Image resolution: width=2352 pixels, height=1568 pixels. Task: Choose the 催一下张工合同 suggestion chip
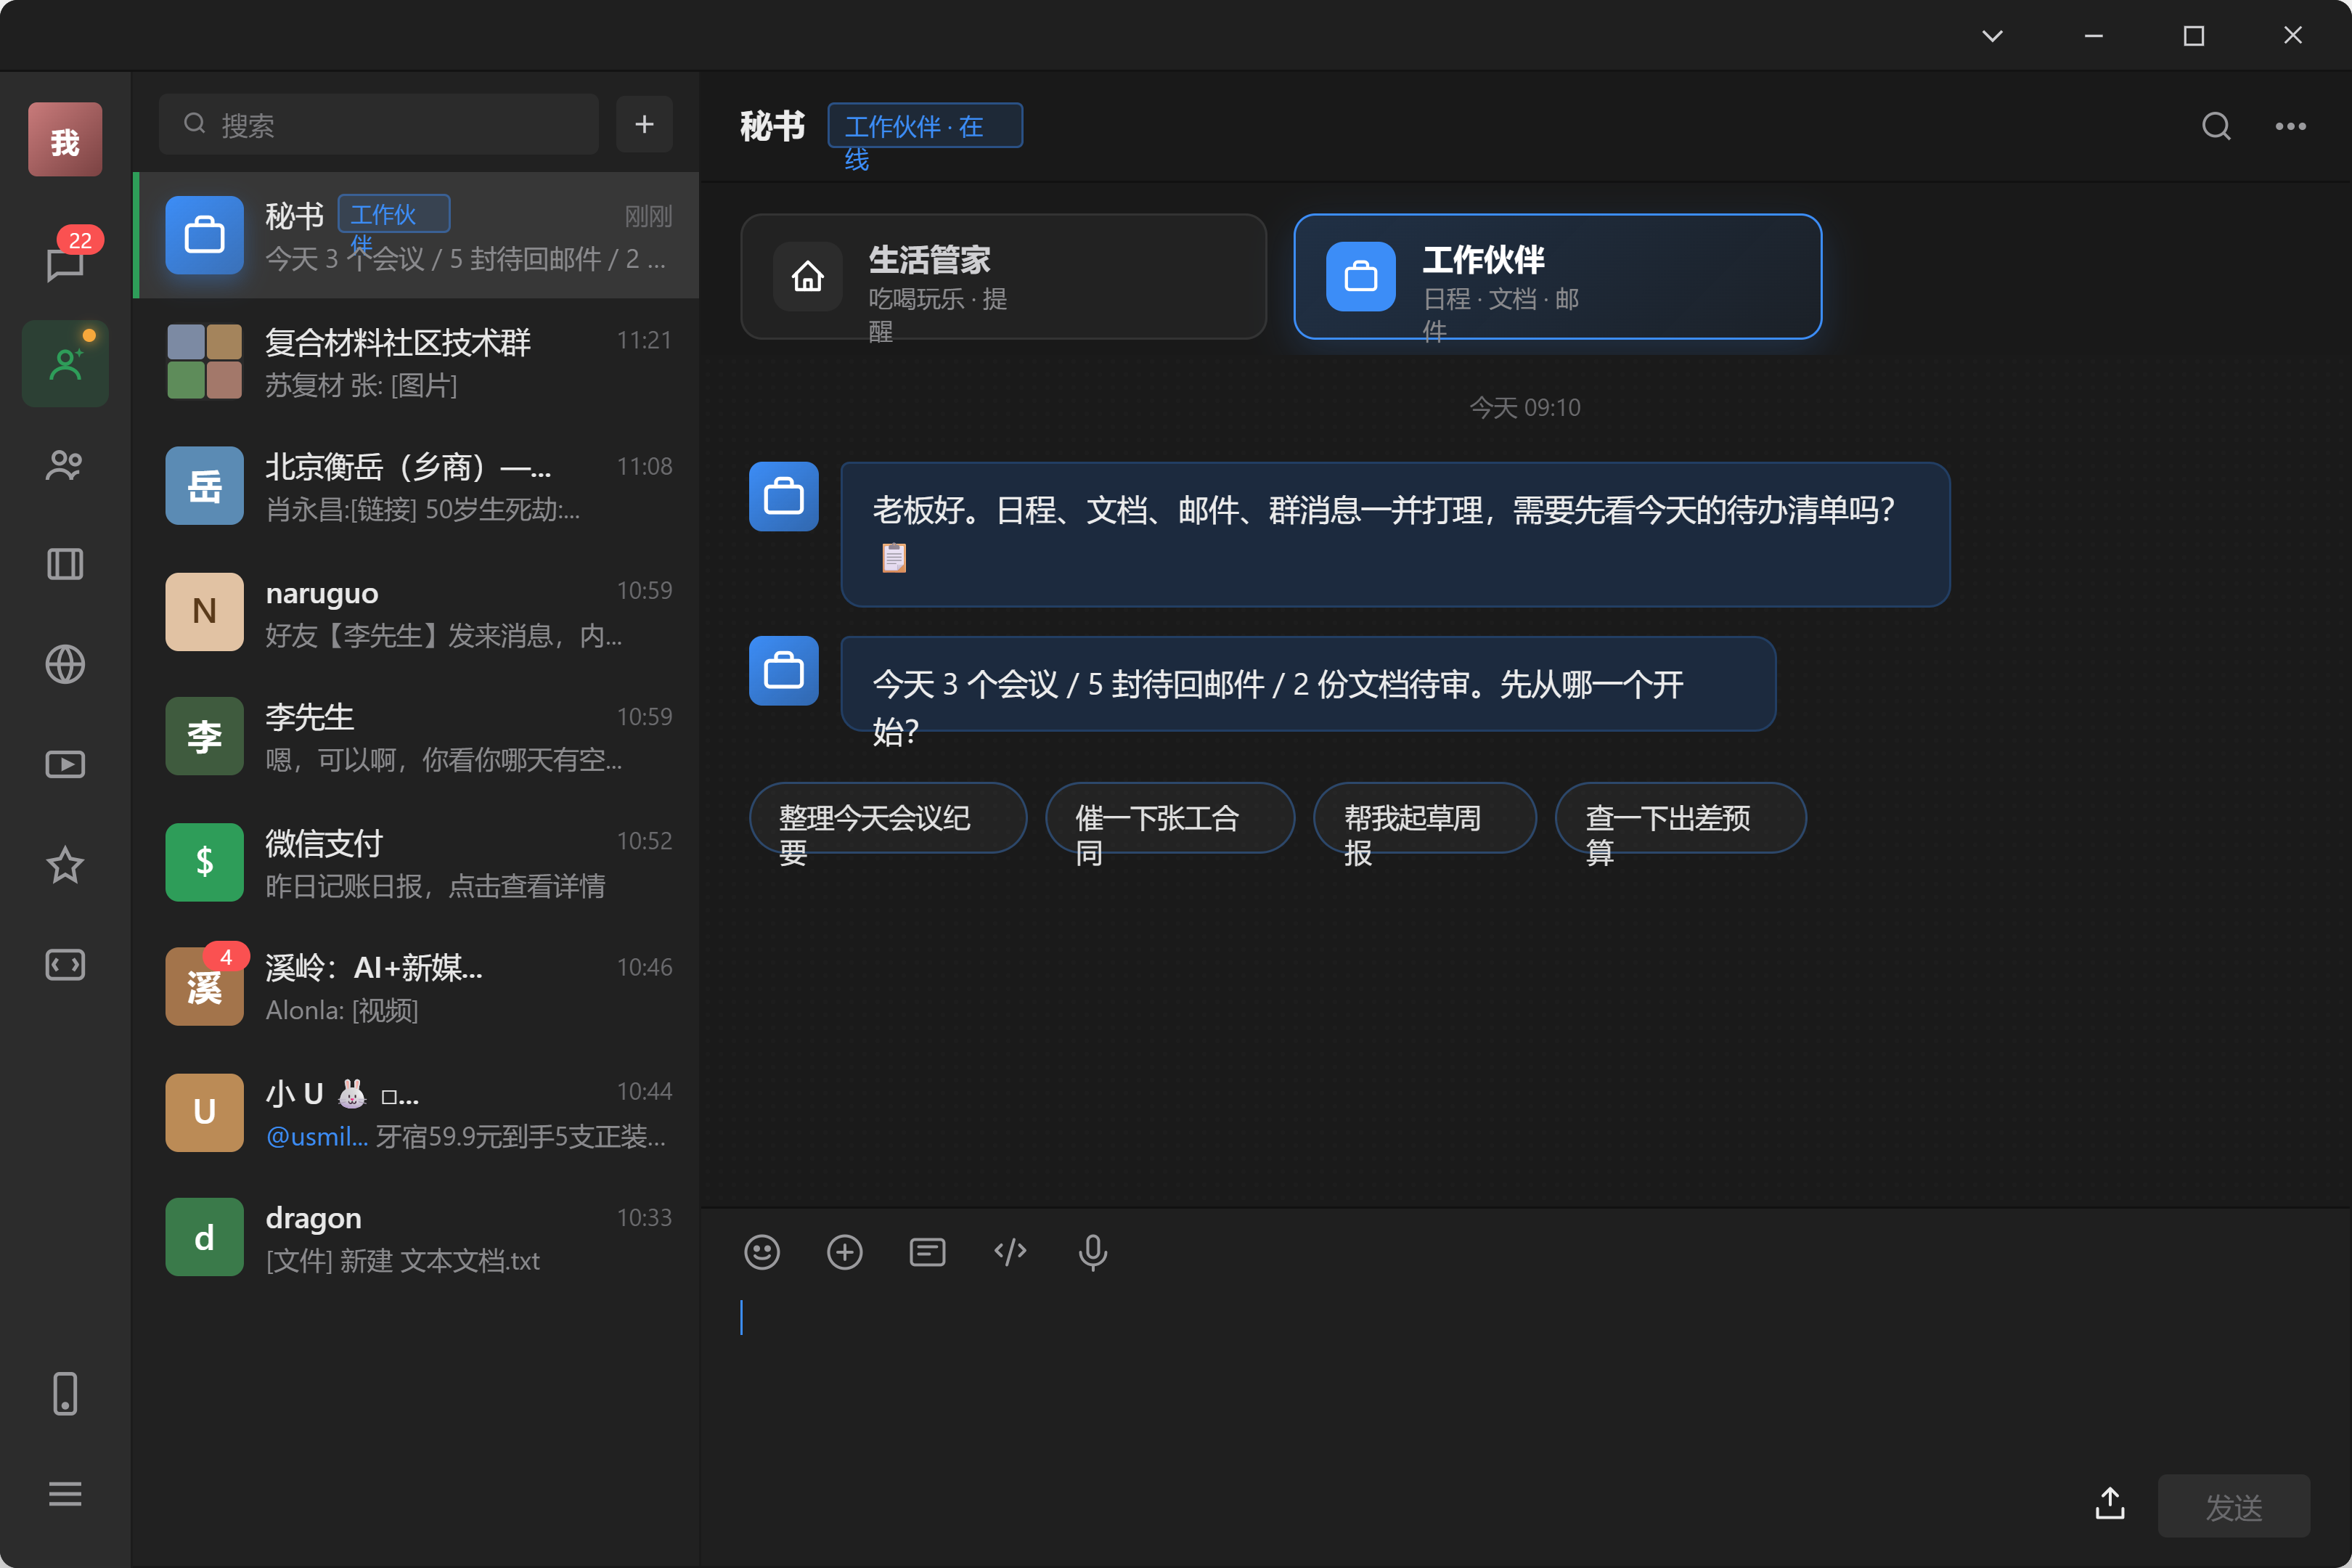point(1170,818)
